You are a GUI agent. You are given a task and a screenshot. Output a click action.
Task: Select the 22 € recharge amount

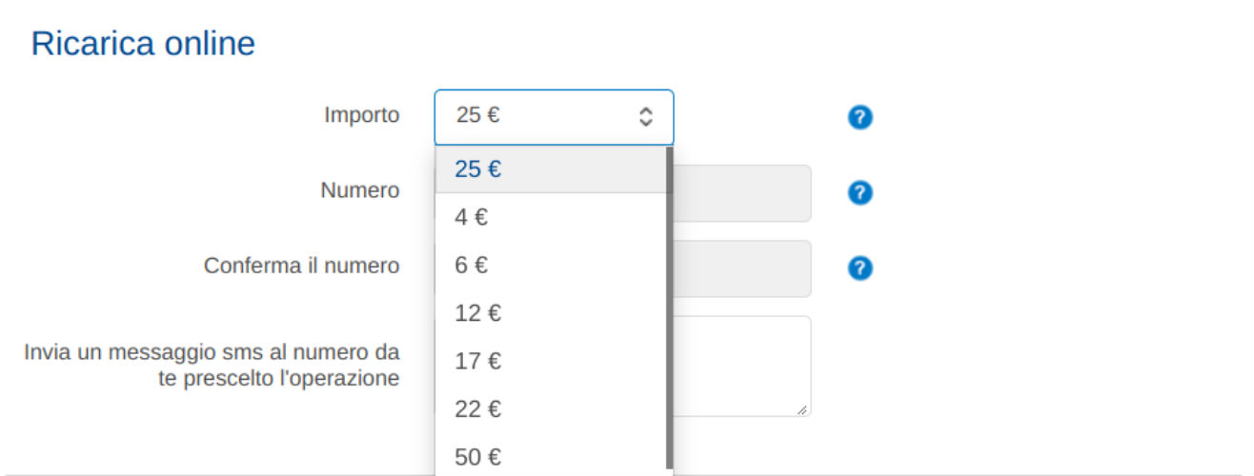[x=551, y=409]
